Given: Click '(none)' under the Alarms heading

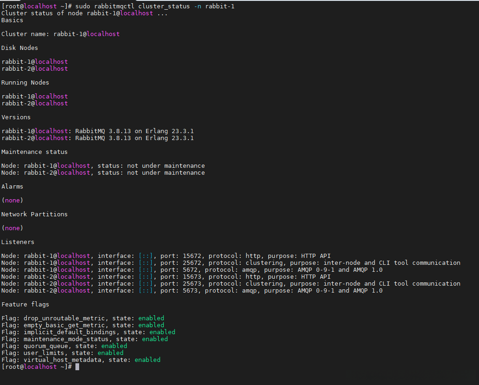Looking at the screenshot, I should tap(12, 201).
